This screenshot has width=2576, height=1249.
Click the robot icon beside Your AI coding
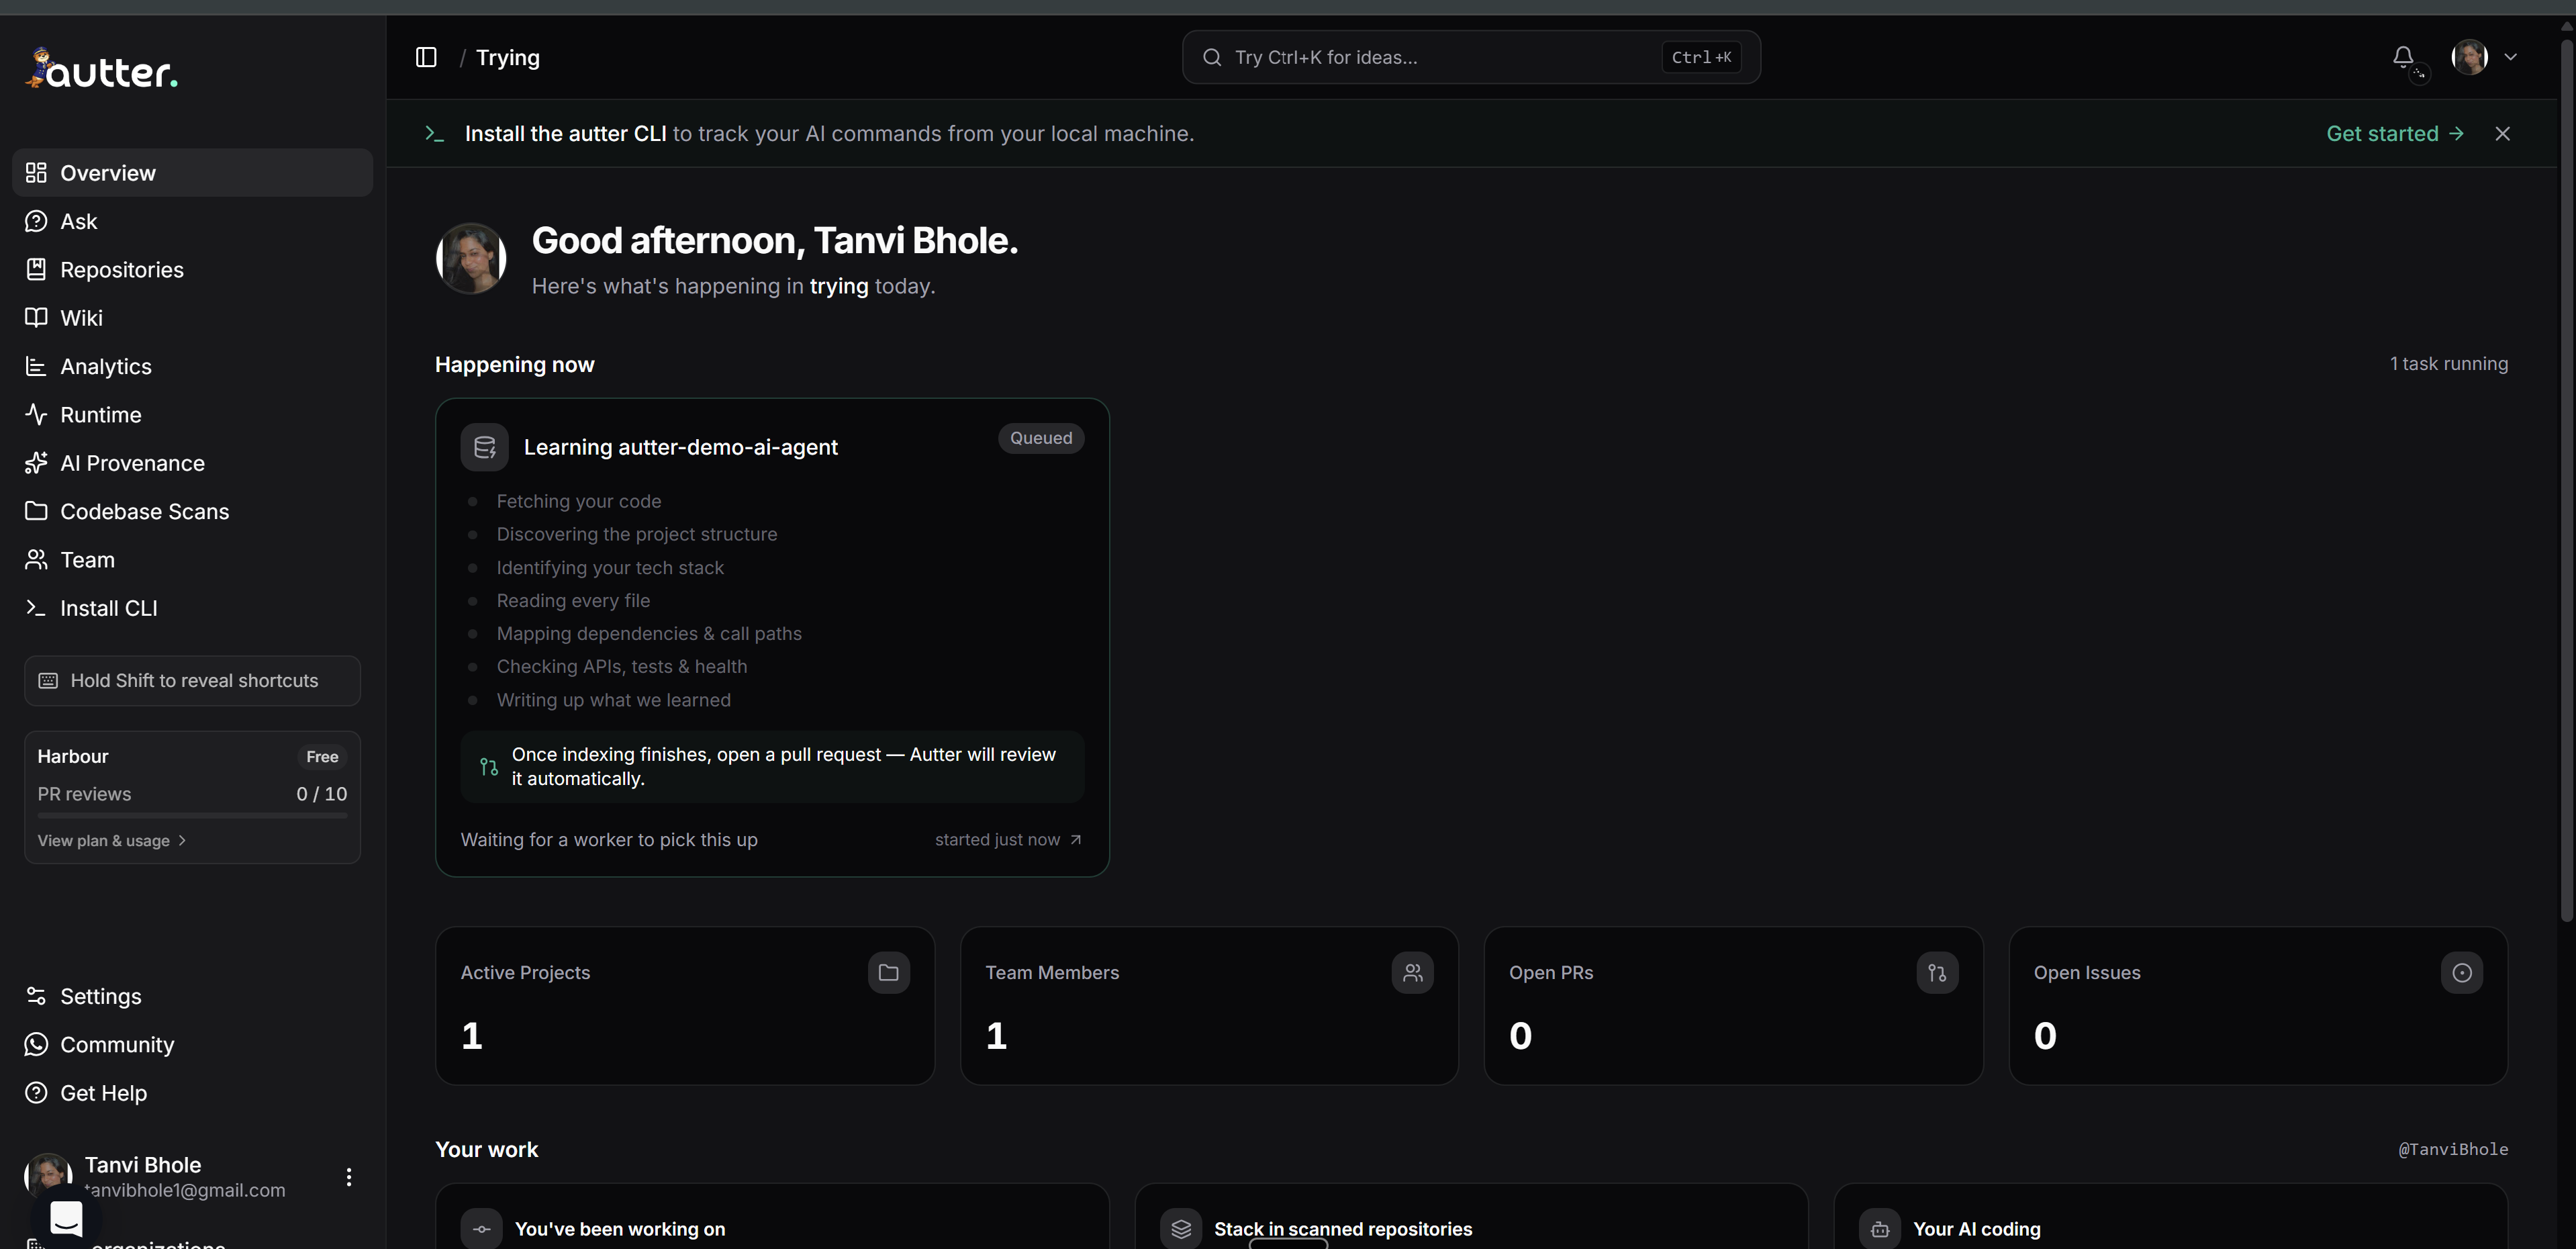(x=1880, y=1229)
